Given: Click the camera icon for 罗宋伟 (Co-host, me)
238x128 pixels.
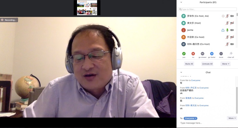Looking at the screenshot, I should coord(232,16).
